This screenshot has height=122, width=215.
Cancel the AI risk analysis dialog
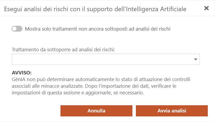pos(96,111)
